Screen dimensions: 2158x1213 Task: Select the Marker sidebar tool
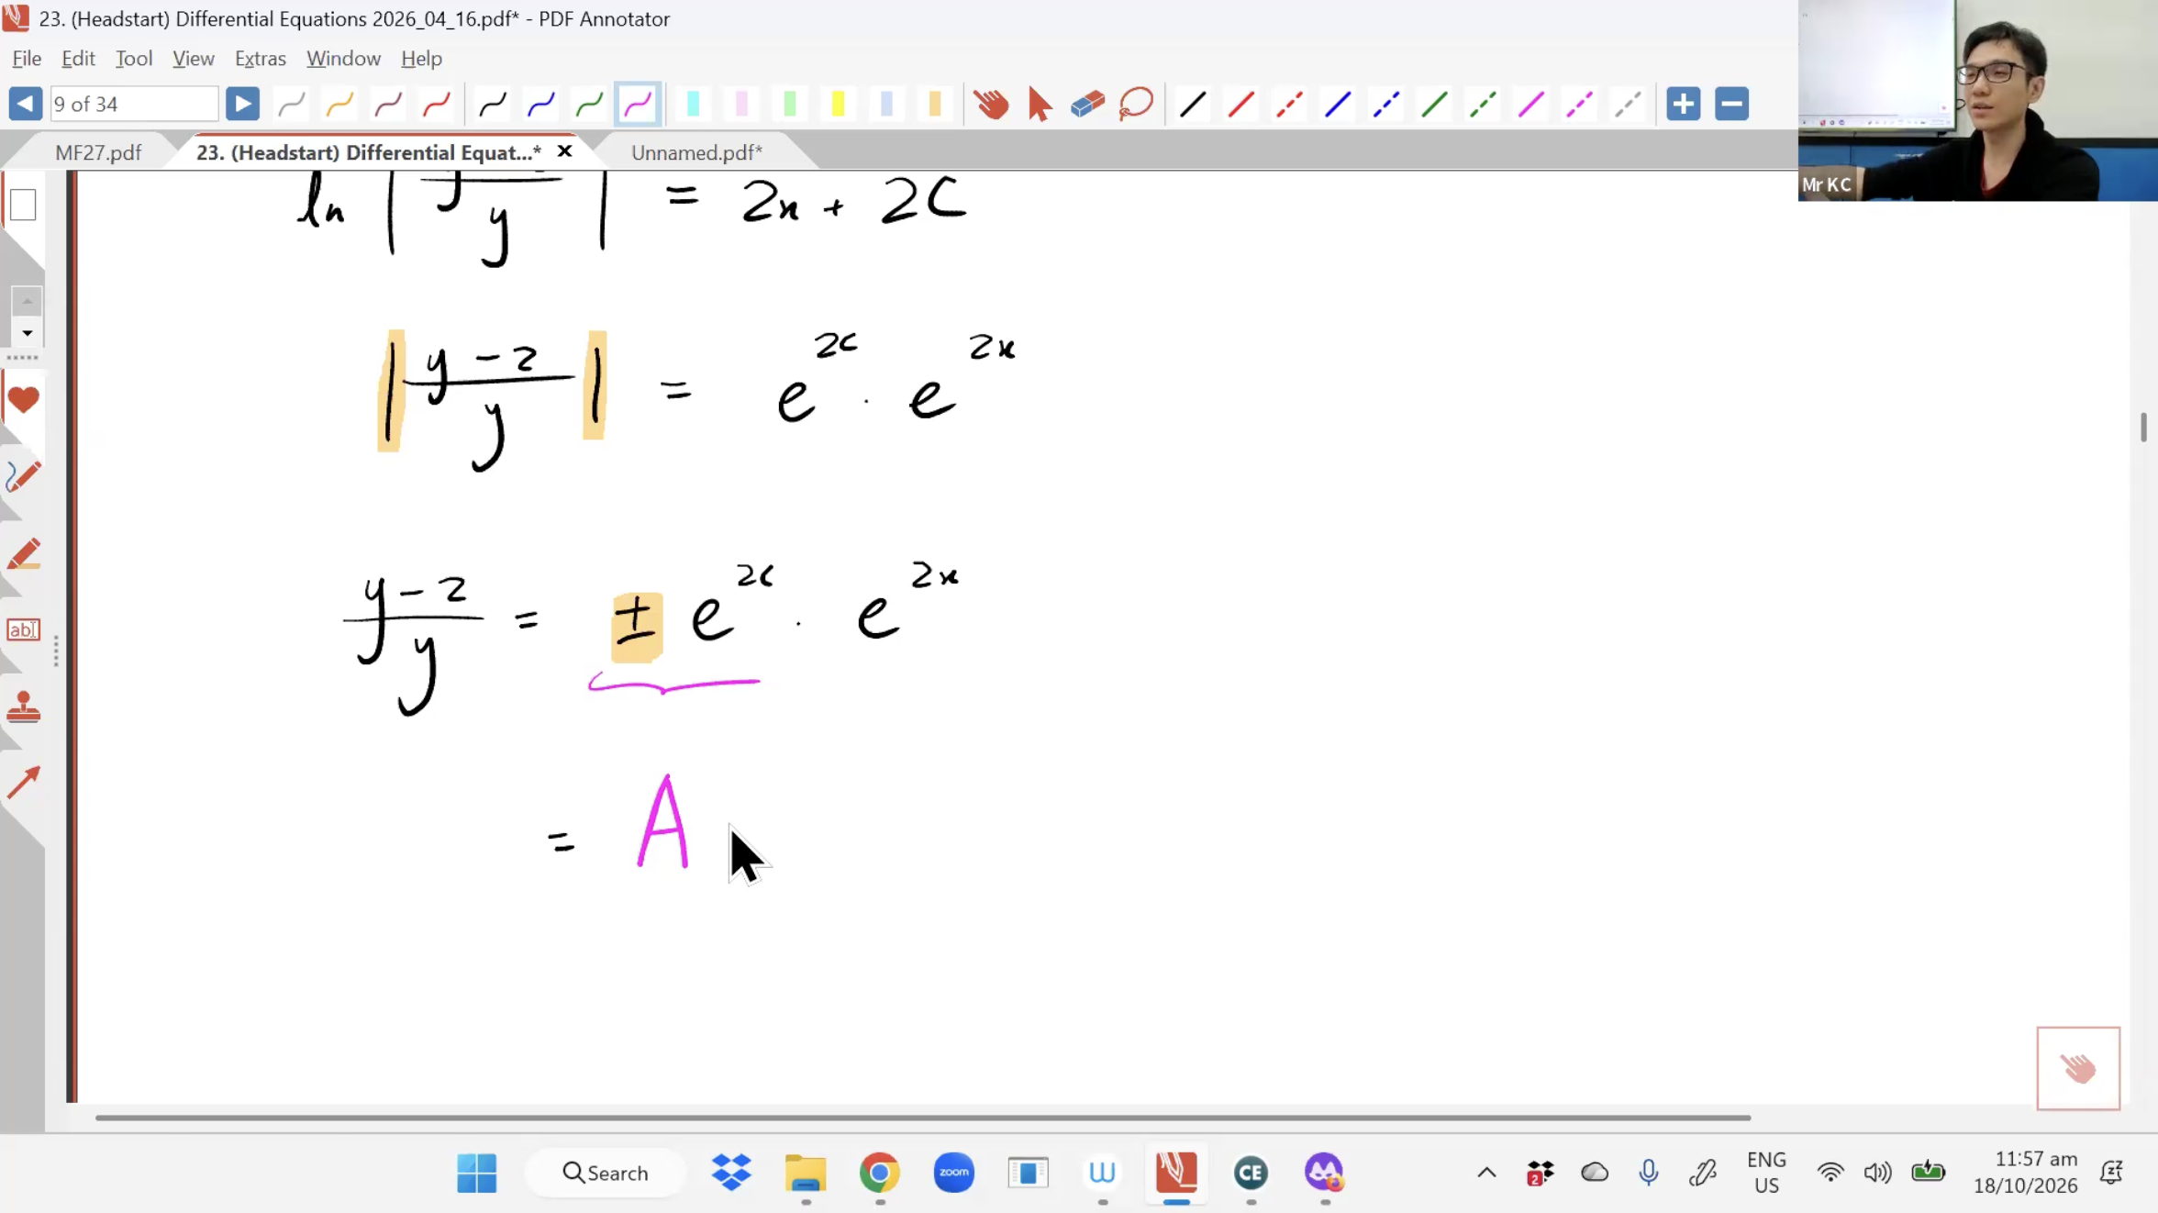point(23,553)
